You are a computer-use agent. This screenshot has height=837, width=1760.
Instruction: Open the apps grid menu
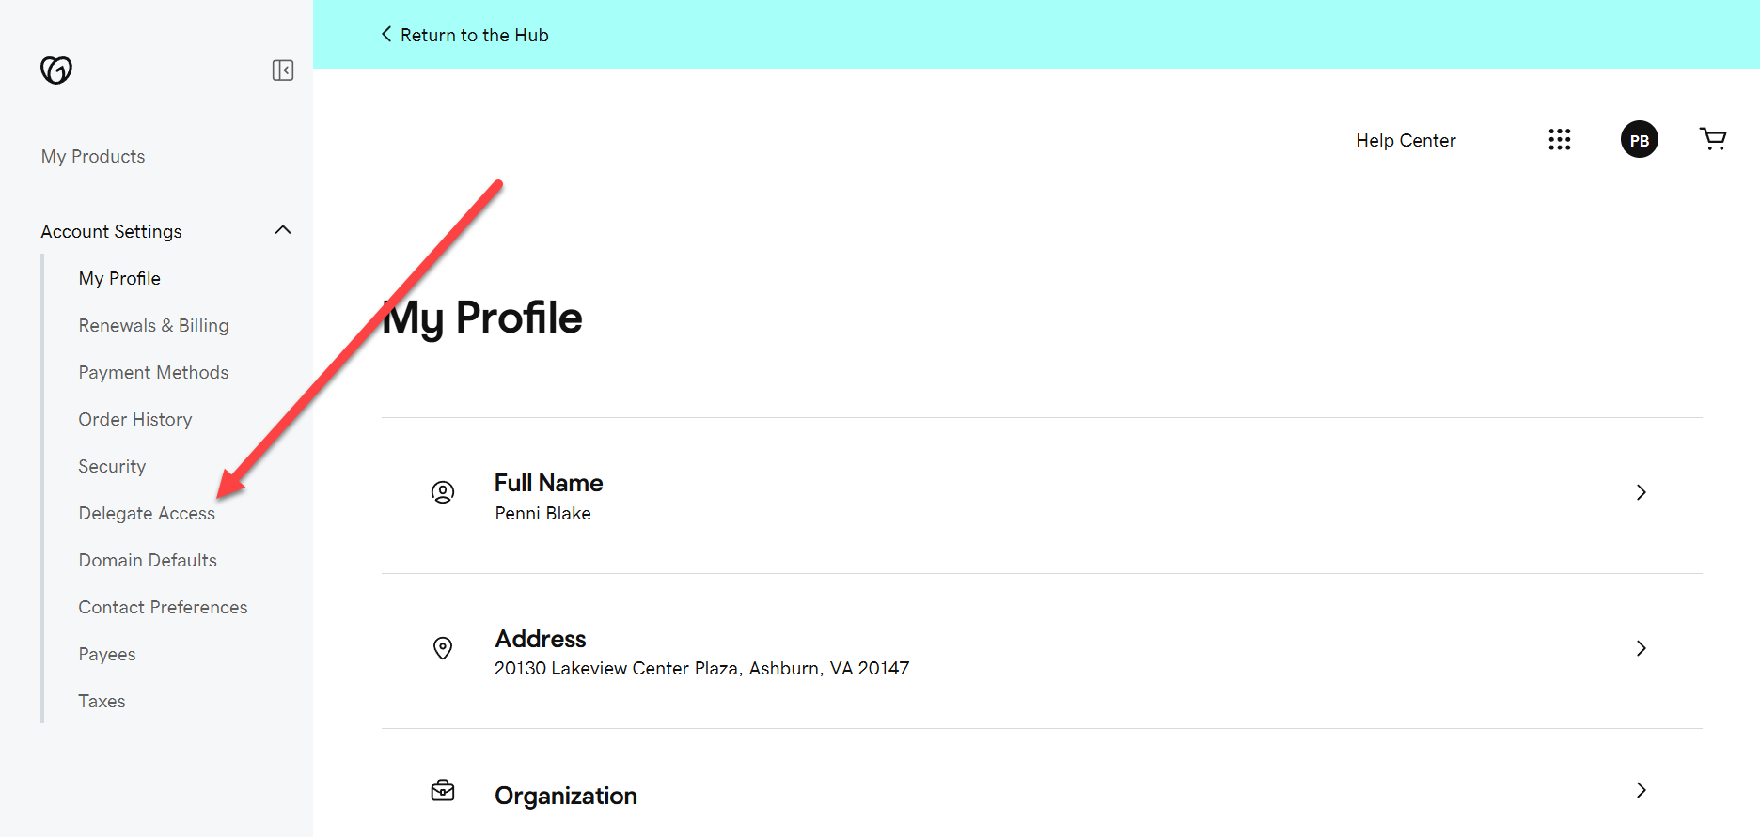pyautogui.click(x=1560, y=139)
